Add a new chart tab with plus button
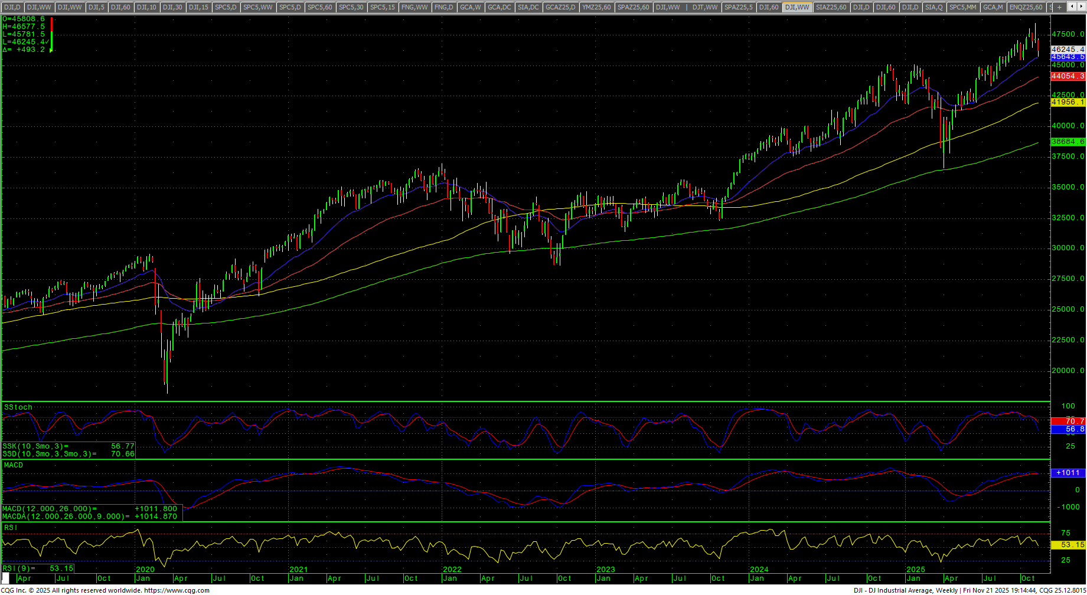Viewport: 1087px width, 595px height. (1059, 7)
